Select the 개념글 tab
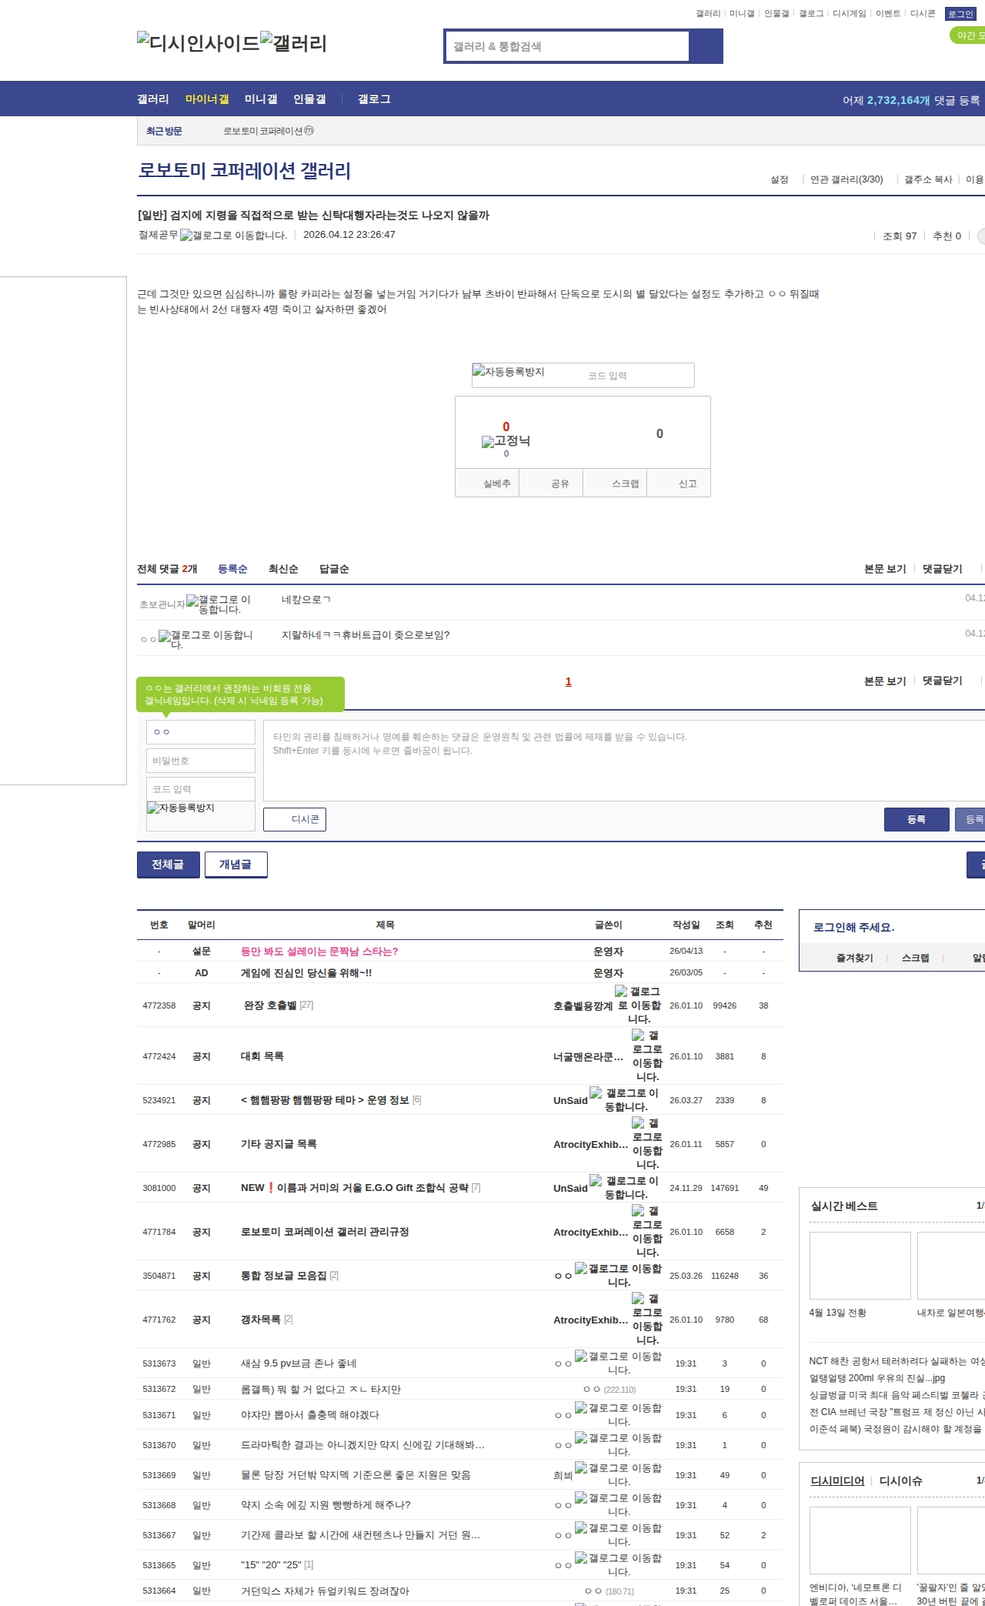985x1606 pixels. click(235, 865)
